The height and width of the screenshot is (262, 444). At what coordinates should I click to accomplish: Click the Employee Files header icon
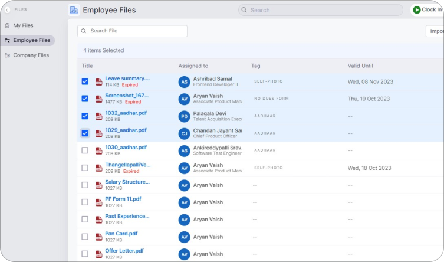(74, 10)
